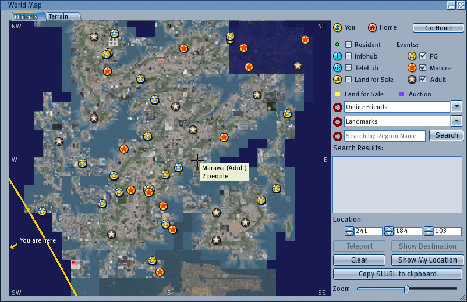Click the yellow Land for Sale color swatch

pyautogui.click(x=338, y=94)
